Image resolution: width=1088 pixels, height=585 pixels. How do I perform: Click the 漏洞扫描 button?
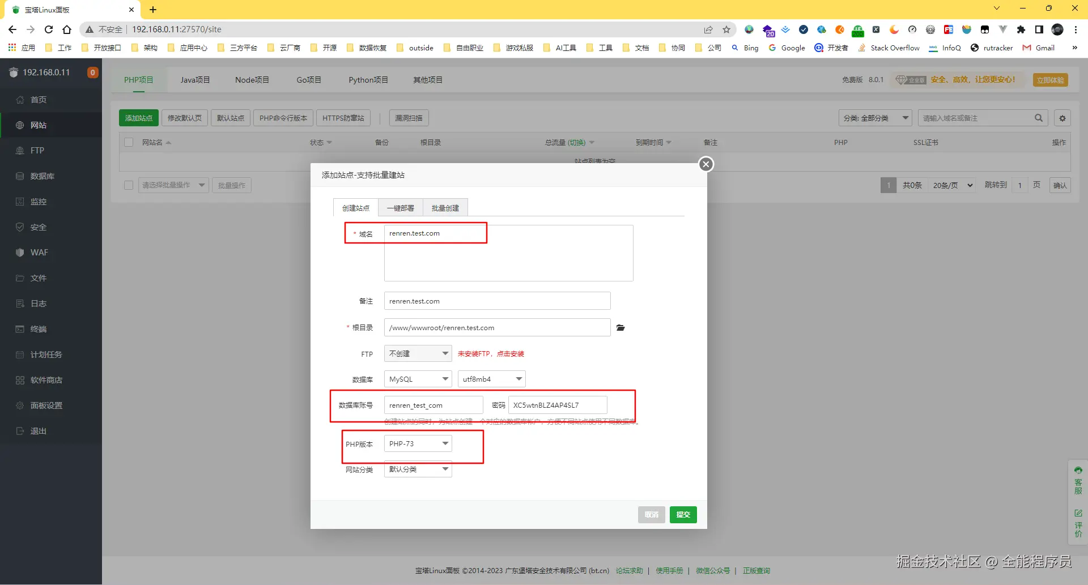point(409,118)
